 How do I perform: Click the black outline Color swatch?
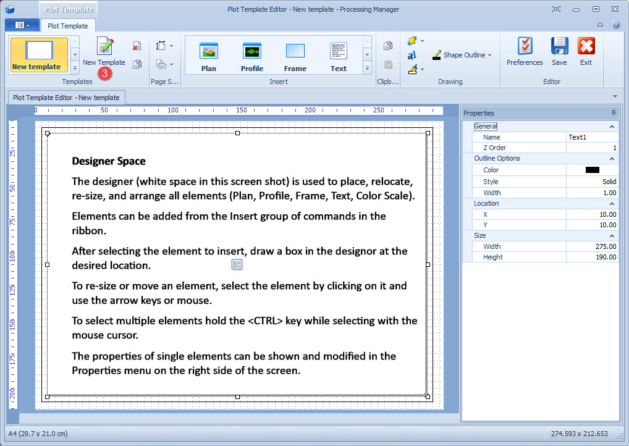592,170
